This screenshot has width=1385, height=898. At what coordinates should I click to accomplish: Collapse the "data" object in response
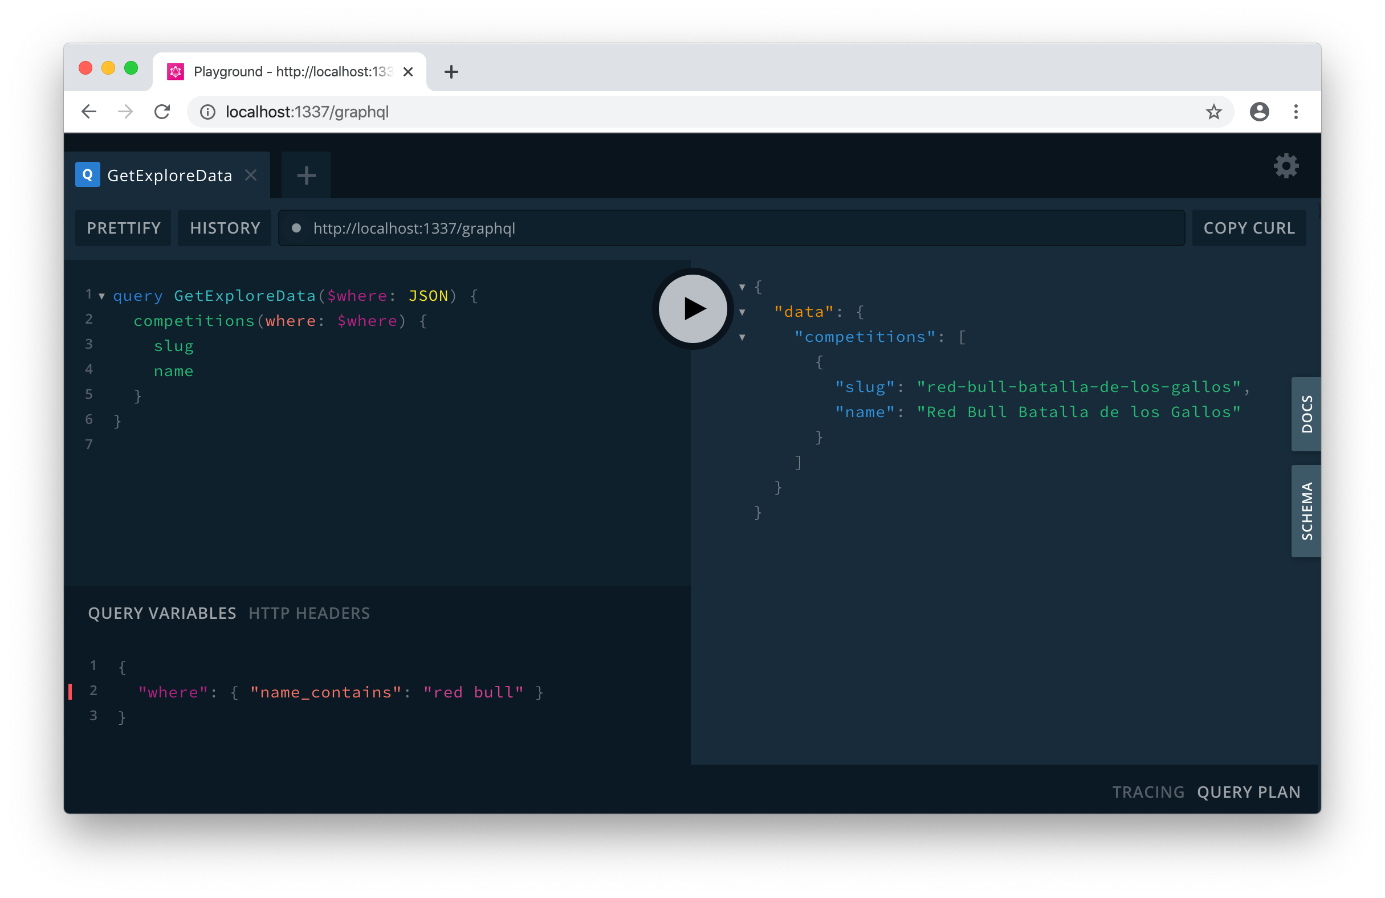coord(742,312)
